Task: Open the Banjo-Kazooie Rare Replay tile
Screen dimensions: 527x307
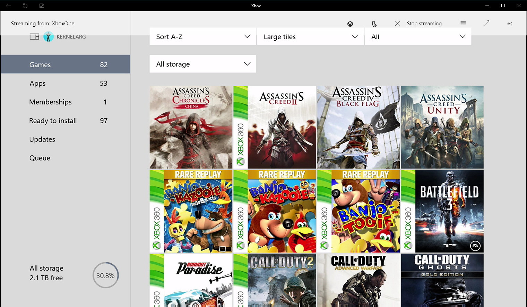Action: click(x=275, y=211)
